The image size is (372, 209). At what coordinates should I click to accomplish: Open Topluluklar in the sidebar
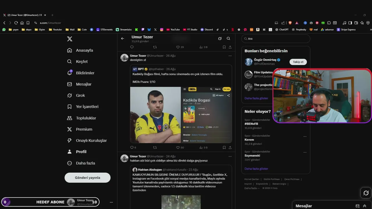(x=82, y=118)
